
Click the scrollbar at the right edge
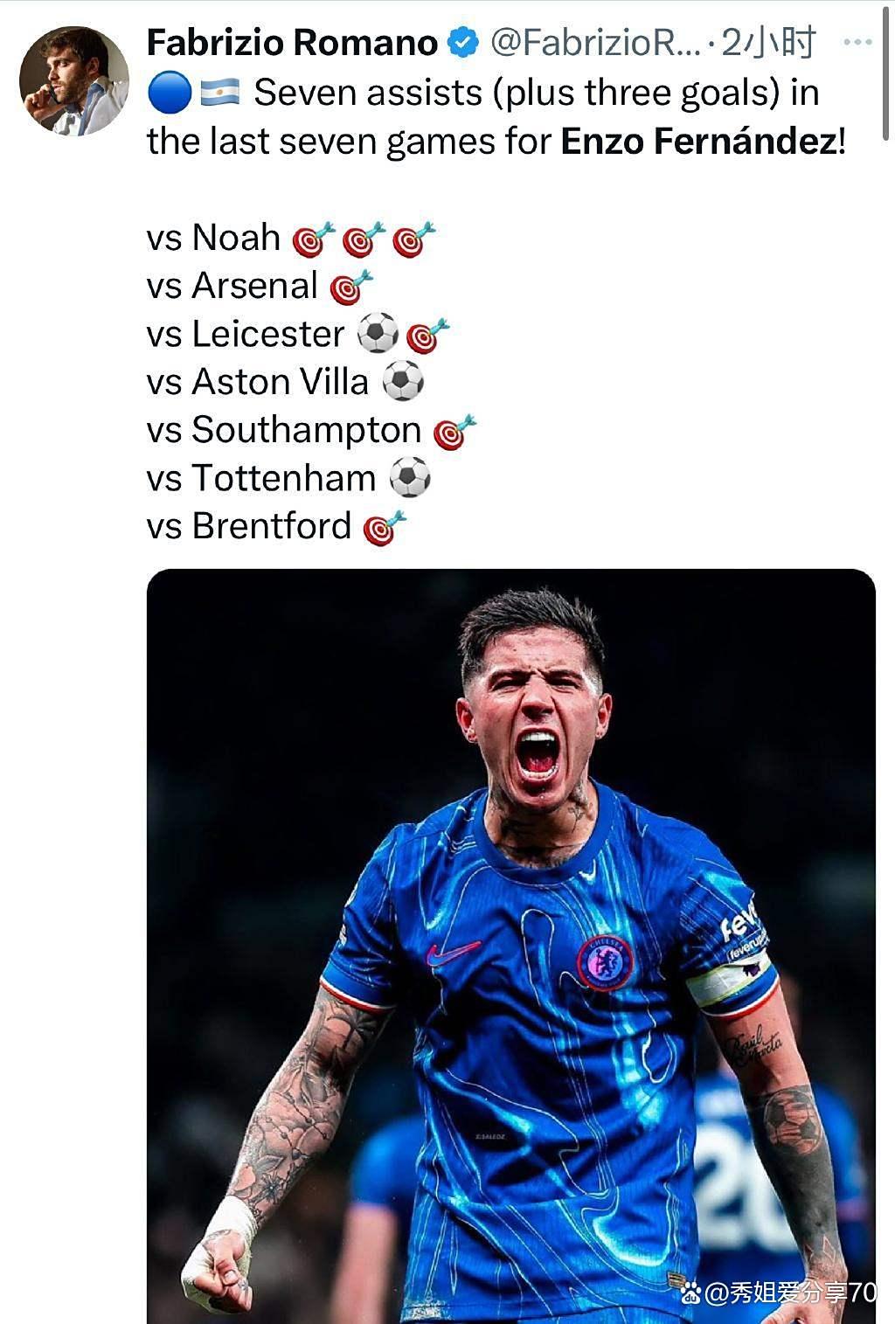pos(887,70)
